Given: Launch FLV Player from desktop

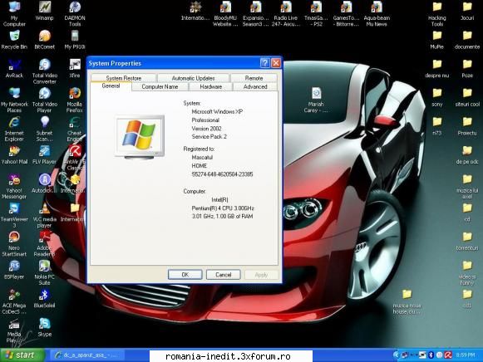Looking at the screenshot, I should 44,155.
